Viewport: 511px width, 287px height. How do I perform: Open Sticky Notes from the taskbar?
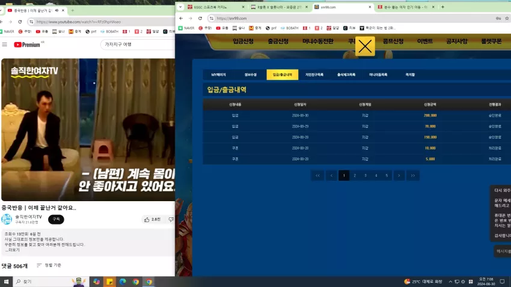coord(109,282)
